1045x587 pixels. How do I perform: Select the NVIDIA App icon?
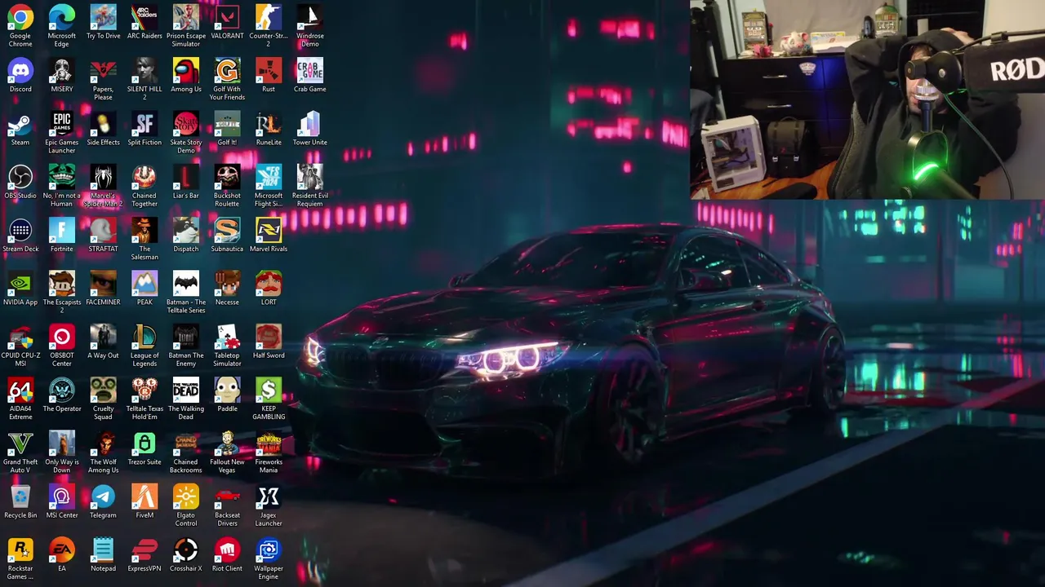[20, 284]
